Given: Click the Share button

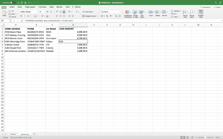Looking at the screenshot, I should coord(217,7).
